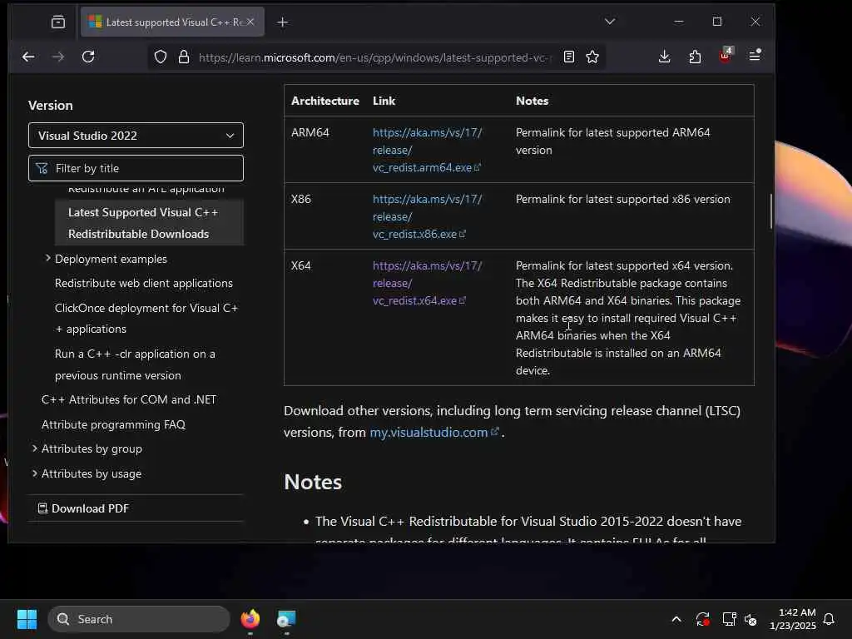852x639 pixels.
Task: Open the uBlock Origin extension badge
Action: (x=726, y=56)
